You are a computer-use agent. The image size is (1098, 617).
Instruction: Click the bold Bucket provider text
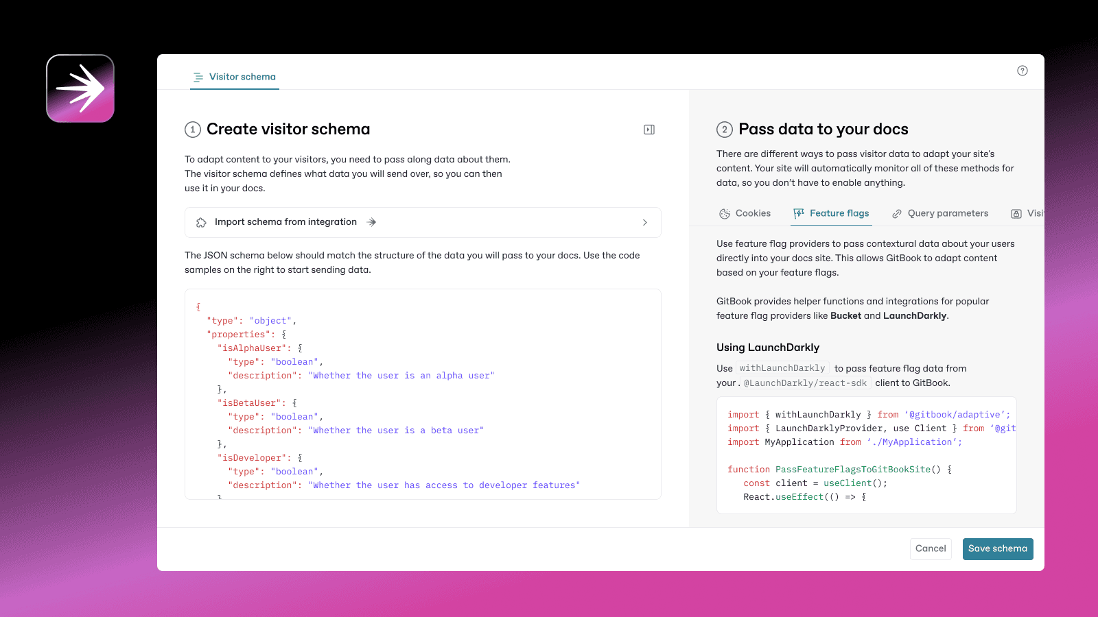tap(845, 316)
